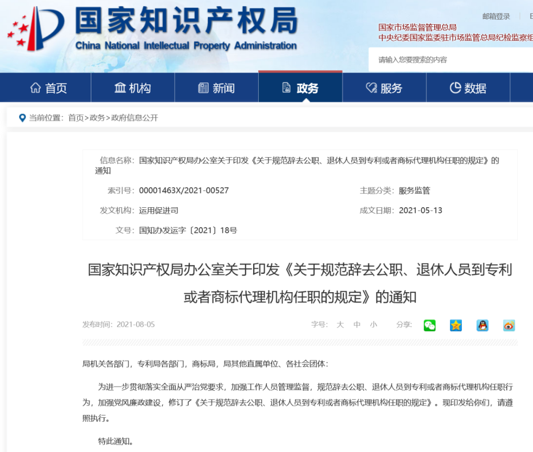Viewport: 533px width, 452px height.
Task: Open the 机构 navigation tab
Action: [133, 88]
